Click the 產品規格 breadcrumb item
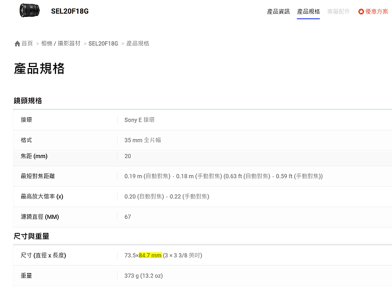Image resolution: width=392 pixels, height=289 pixels. click(138, 43)
